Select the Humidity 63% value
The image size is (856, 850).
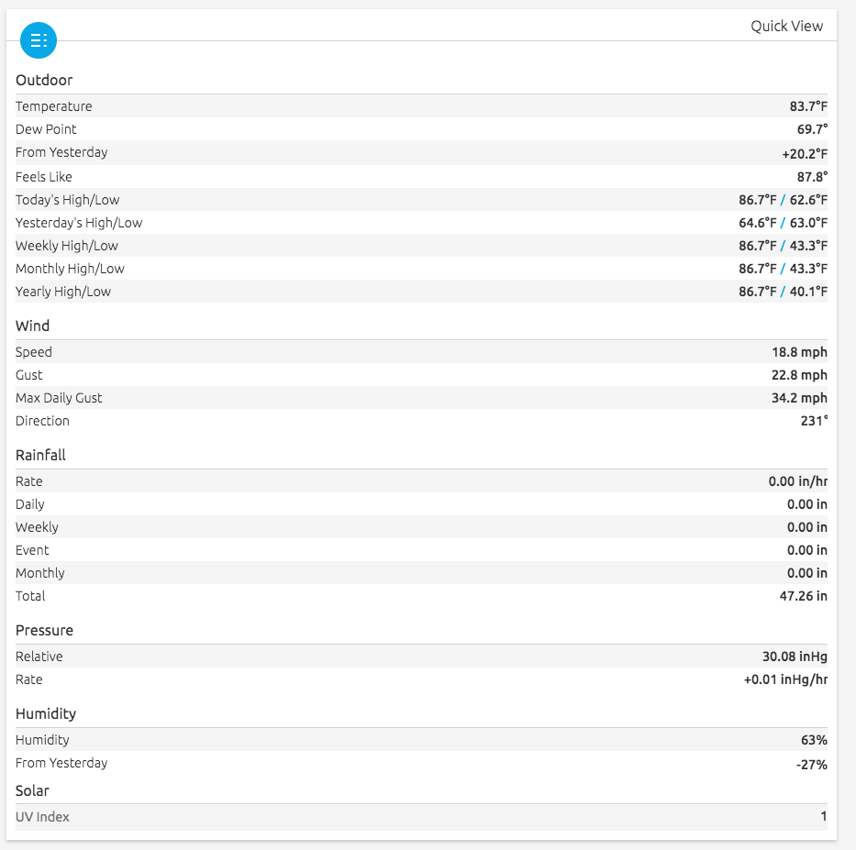(814, 740)
